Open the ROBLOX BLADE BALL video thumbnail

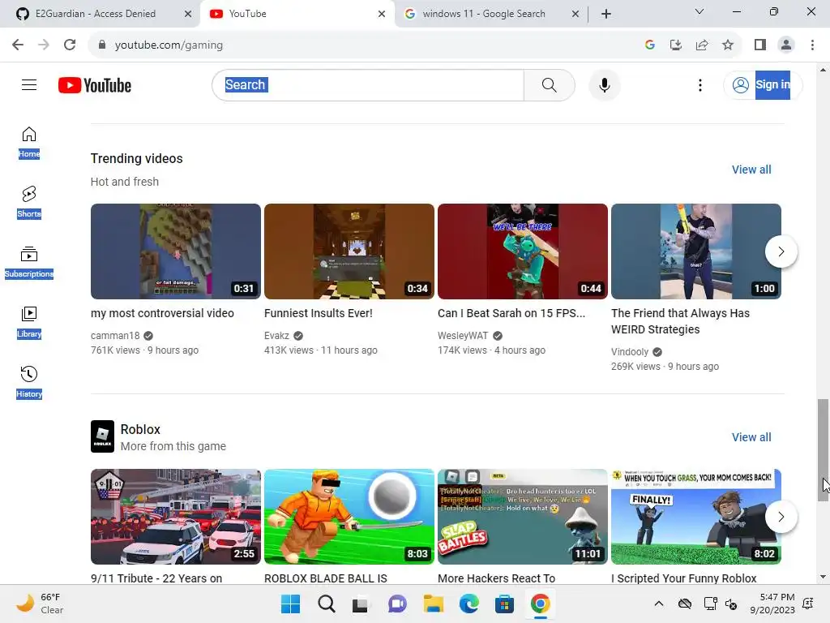(x=349, y=517)
